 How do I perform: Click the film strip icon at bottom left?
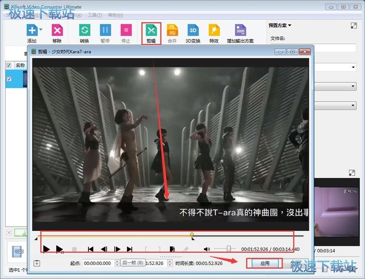pyautogui.click(x=18, y=252)
